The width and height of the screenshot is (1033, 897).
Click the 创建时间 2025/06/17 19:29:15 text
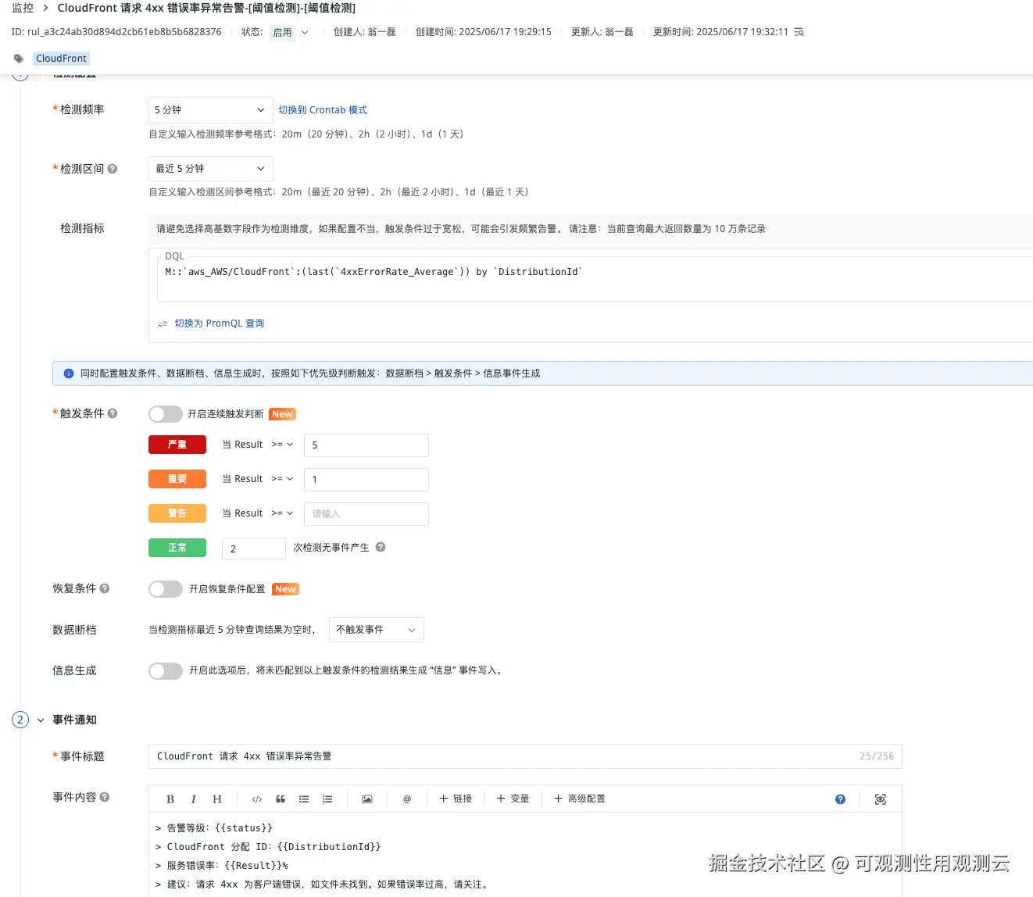coord(484,32)
